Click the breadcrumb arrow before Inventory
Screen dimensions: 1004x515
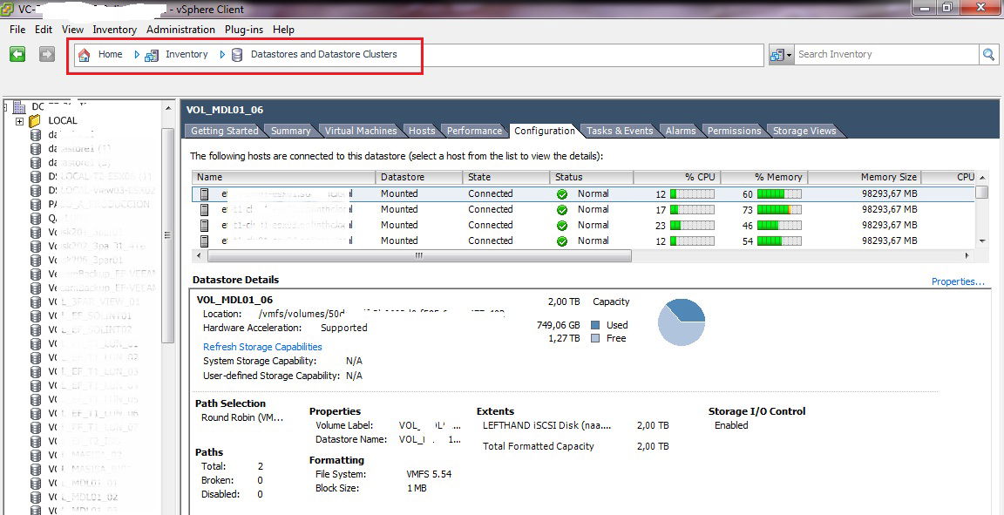point(137,55)
